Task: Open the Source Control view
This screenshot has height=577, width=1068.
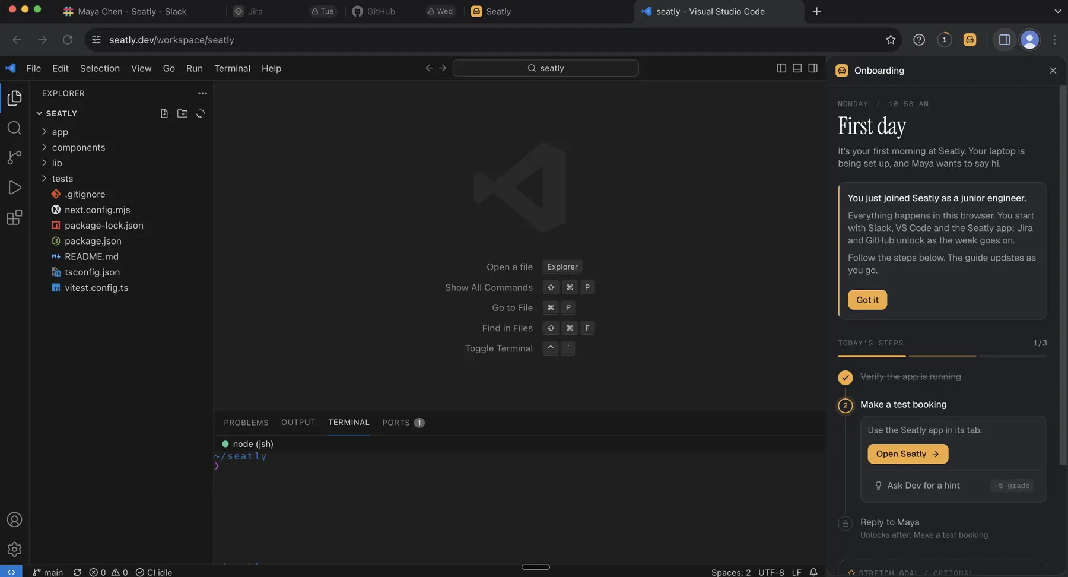Action: pyautogui.click(x=14, y=157)
